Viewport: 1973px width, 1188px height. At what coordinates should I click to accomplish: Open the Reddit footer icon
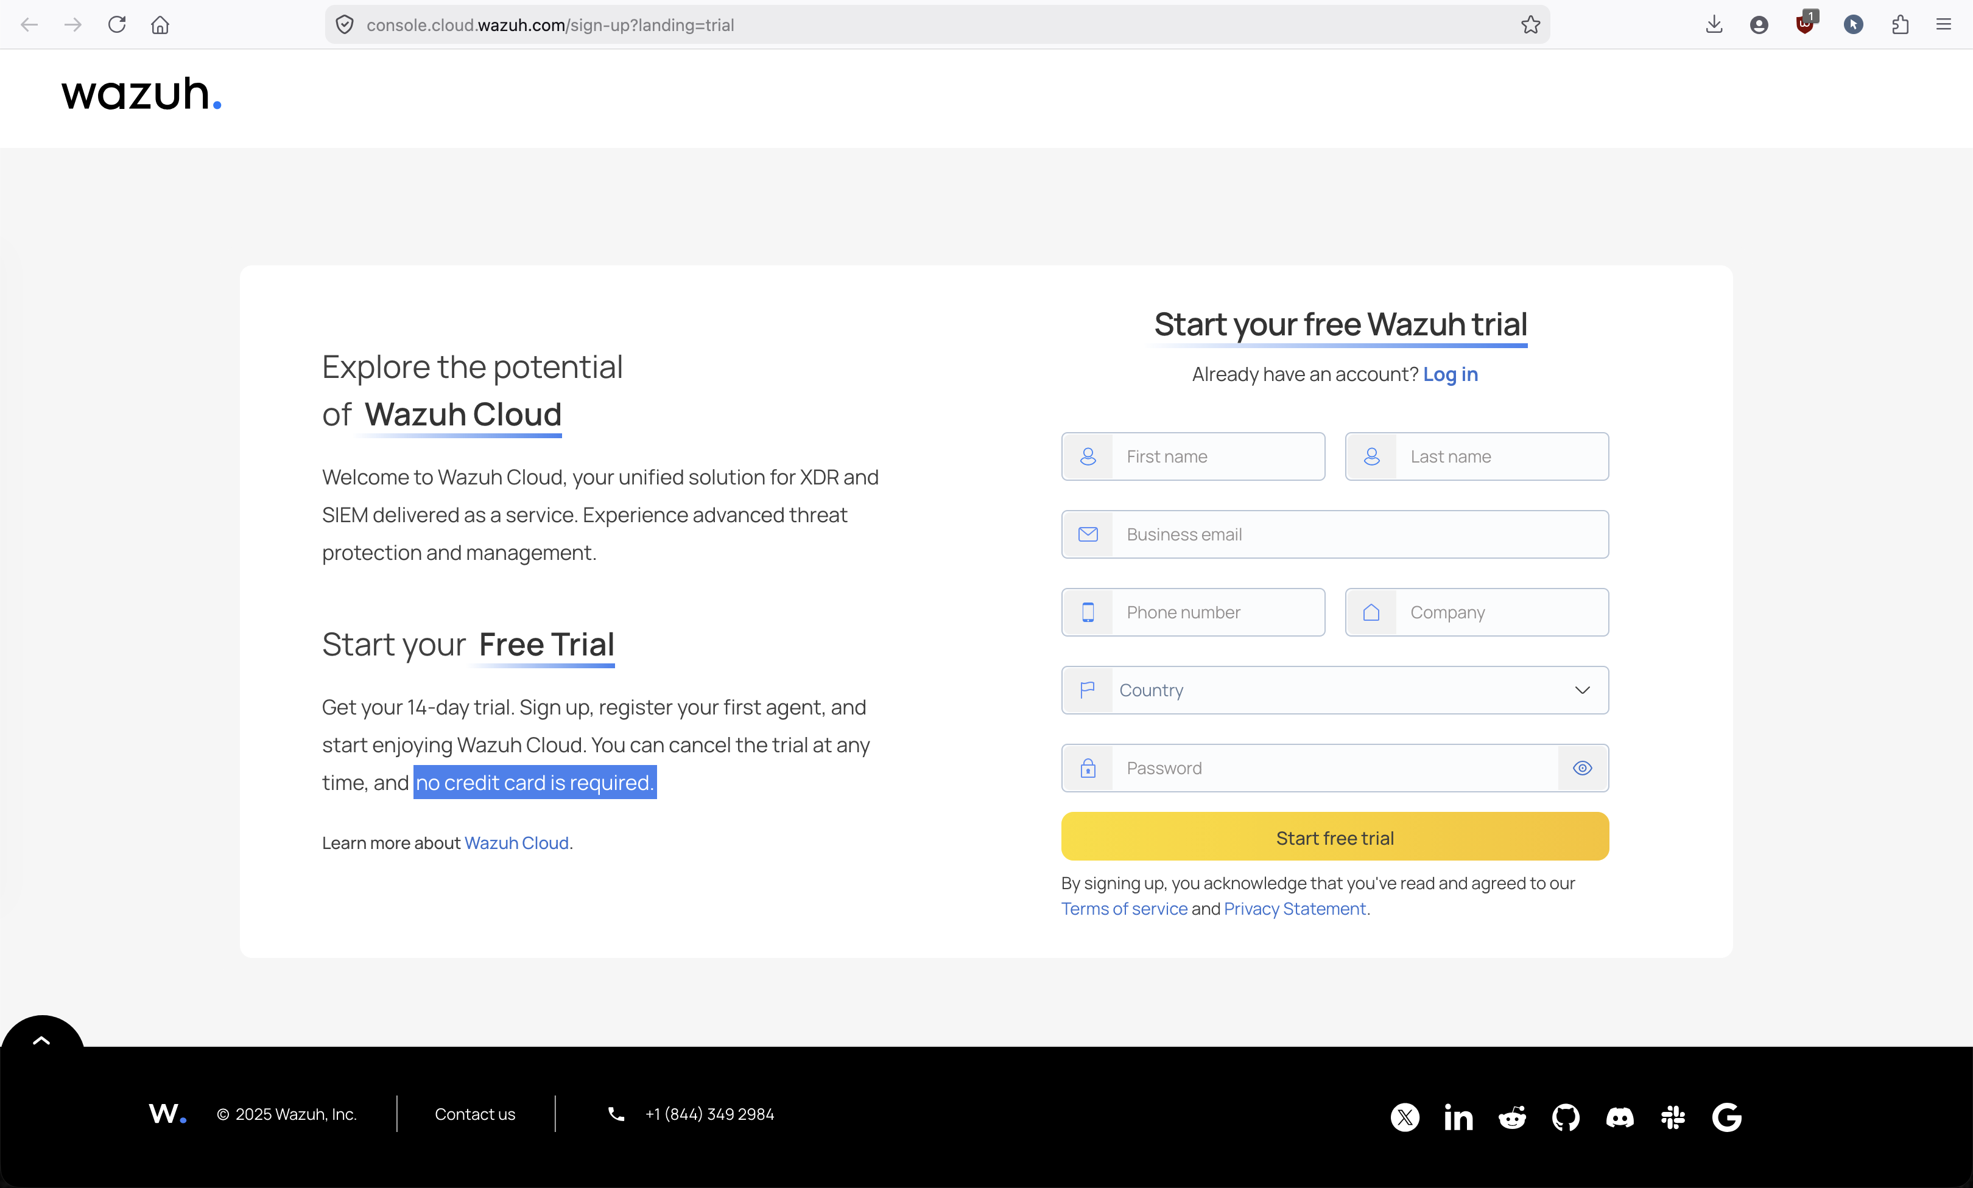pos(1512,1116)
